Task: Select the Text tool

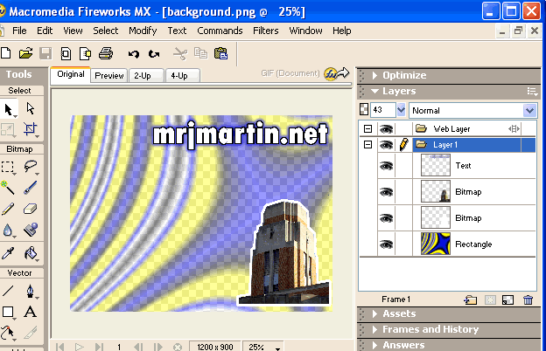Action: (x=31, y=312)
